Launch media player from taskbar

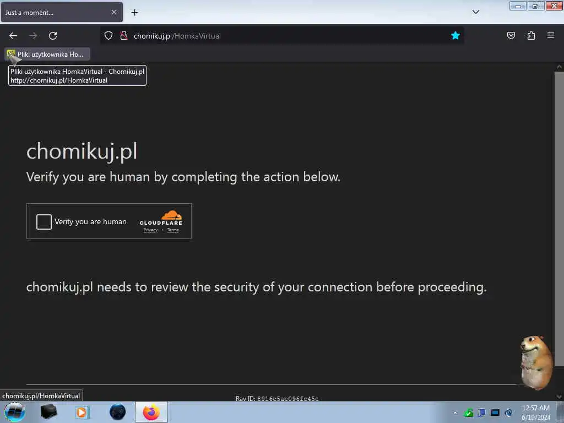pos(82,412)
